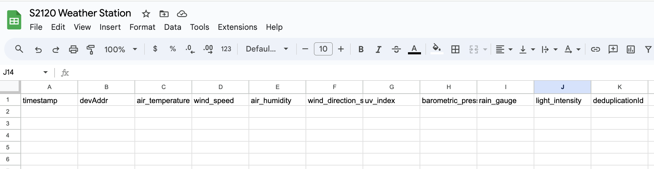The image size is (654, 169).
Task: Select the wind_speed cell
Action: click(x=220, y=100)
